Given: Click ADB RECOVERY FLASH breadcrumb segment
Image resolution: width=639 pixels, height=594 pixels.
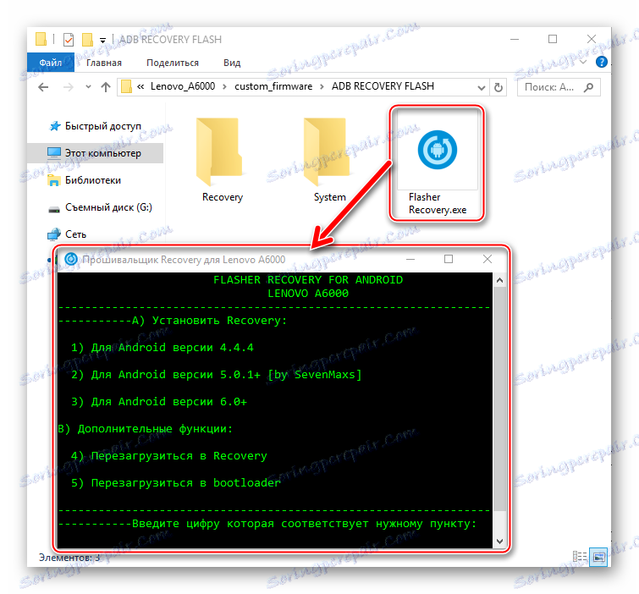Looking at the screenshot, I should (383, 86).
